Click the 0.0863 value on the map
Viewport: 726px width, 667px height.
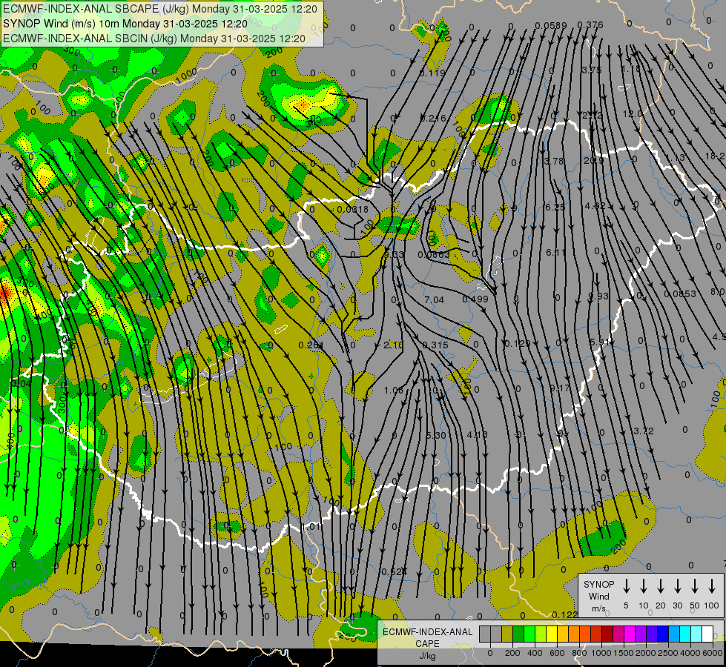(433, 255)
